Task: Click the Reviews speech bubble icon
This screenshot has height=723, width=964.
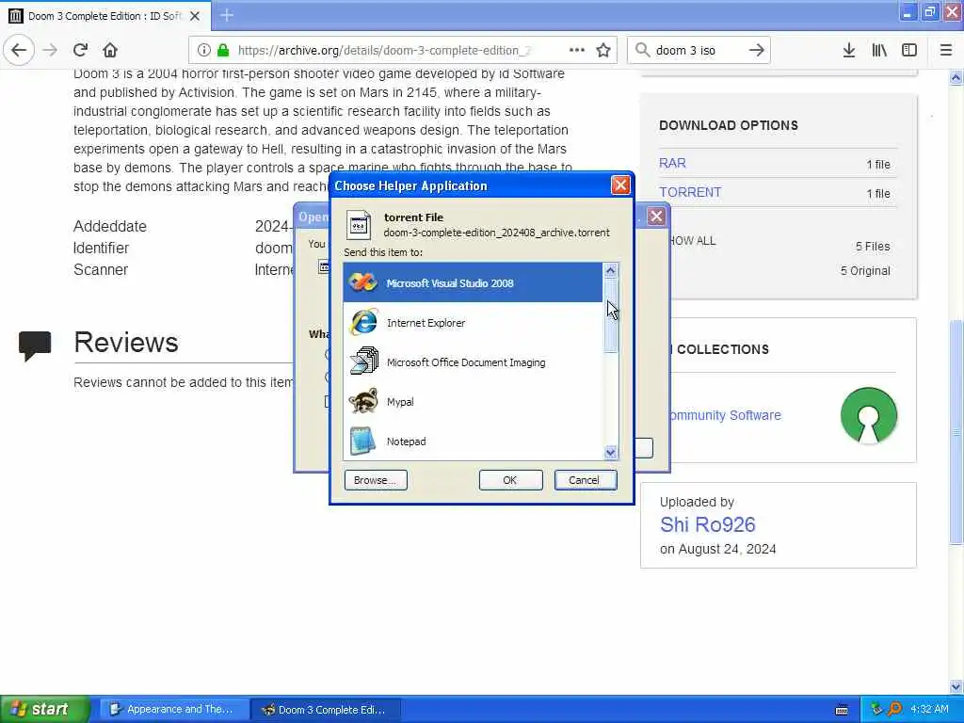Action: click(35, 345)
